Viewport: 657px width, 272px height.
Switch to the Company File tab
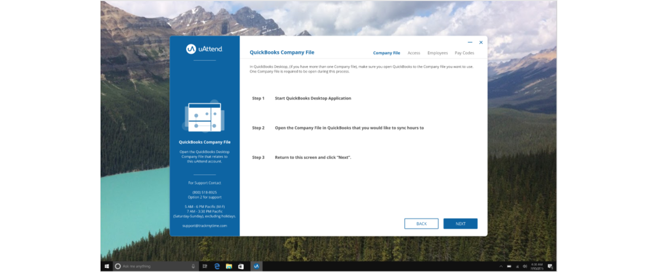coord(386,53)
